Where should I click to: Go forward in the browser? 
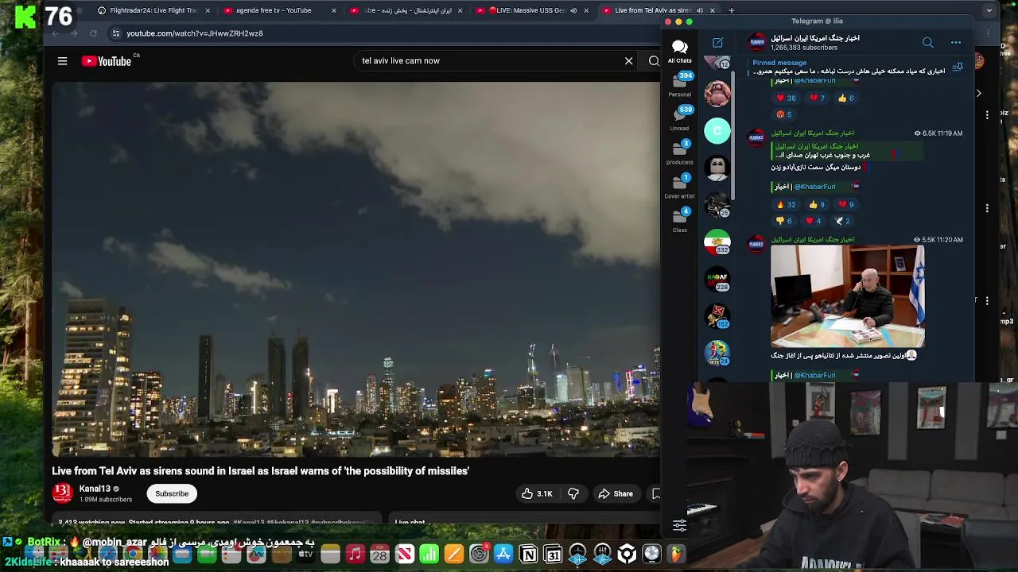pyautogui.click(x=74, y=33)
